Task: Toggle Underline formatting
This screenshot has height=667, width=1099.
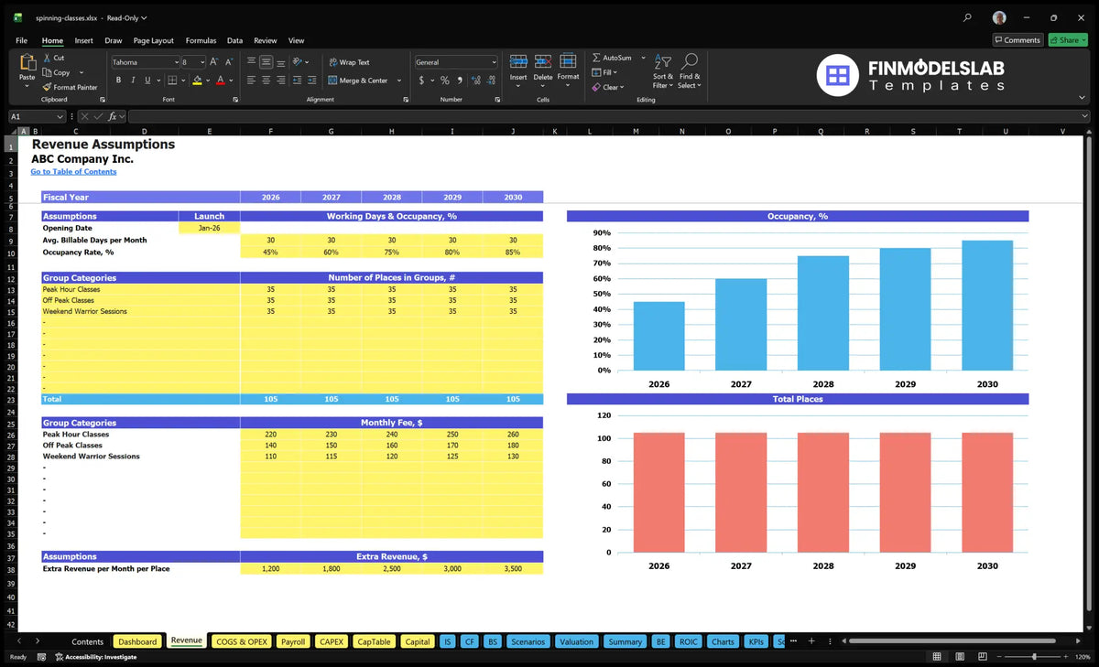Action: pyautogui.click(x=147, y=81)
